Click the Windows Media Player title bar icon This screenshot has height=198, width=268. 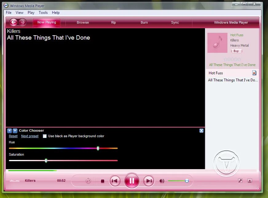point(6,6)
